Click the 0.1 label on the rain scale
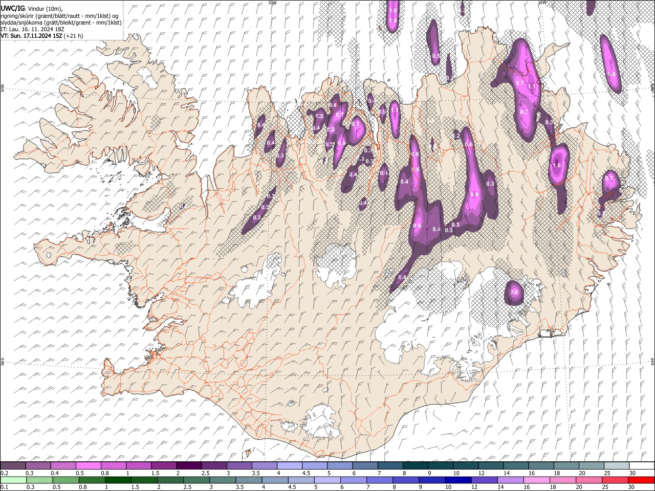Screen dimensions: 655x491 coord(4,487)
